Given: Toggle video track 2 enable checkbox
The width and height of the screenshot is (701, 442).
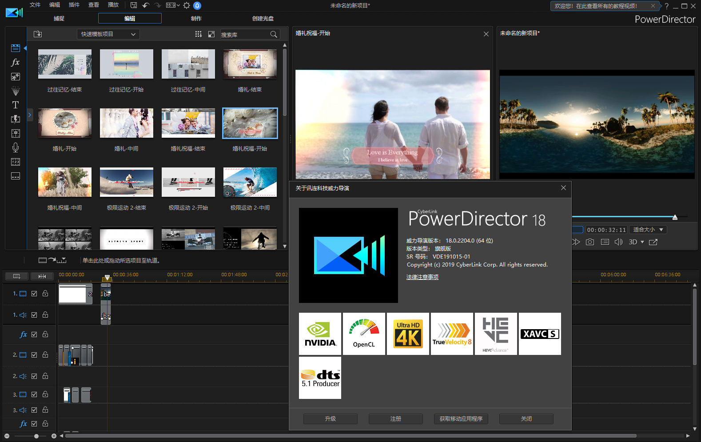Looking at the screenshot, I should (x=34, y=355).
